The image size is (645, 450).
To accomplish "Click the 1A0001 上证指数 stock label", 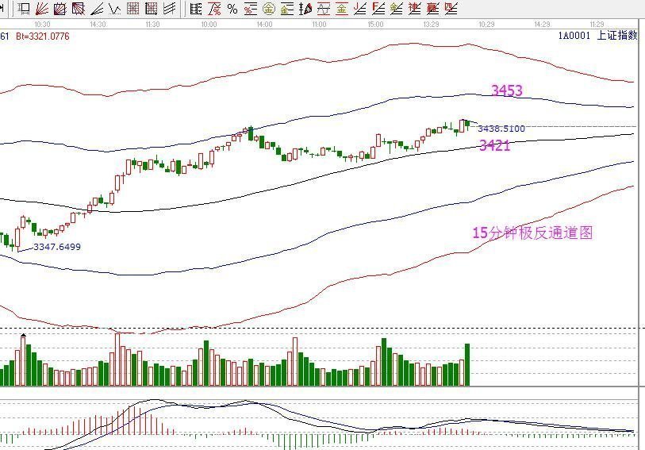I will click(597, 36).
